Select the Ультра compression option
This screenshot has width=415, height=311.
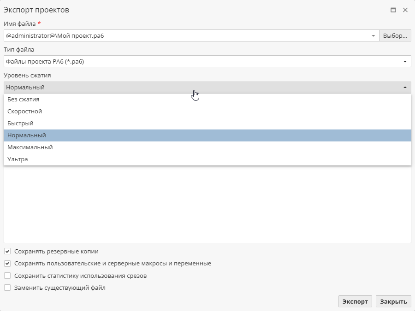[x=18, y=159]
